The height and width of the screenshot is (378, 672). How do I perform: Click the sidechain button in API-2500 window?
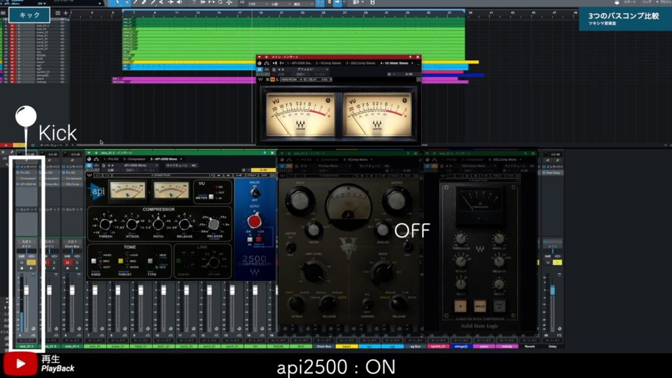177,165
